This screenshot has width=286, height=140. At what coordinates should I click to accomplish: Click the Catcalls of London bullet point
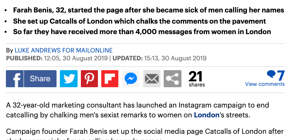tap(139, 21)
